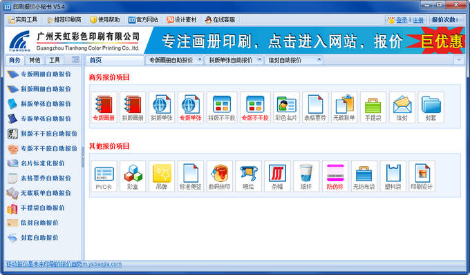Open 设计素材 in the toolbar
The image size is (470, 275).
pyautogui.click(x=182, y=20)
